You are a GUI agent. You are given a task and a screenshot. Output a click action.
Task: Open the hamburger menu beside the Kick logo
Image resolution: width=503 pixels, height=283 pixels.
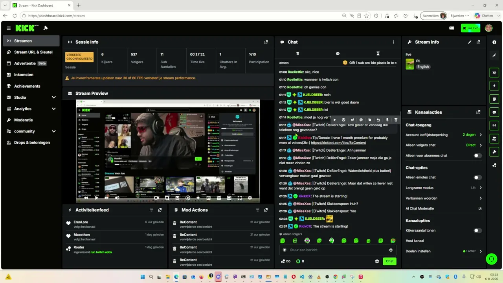[x=9, y=28]
